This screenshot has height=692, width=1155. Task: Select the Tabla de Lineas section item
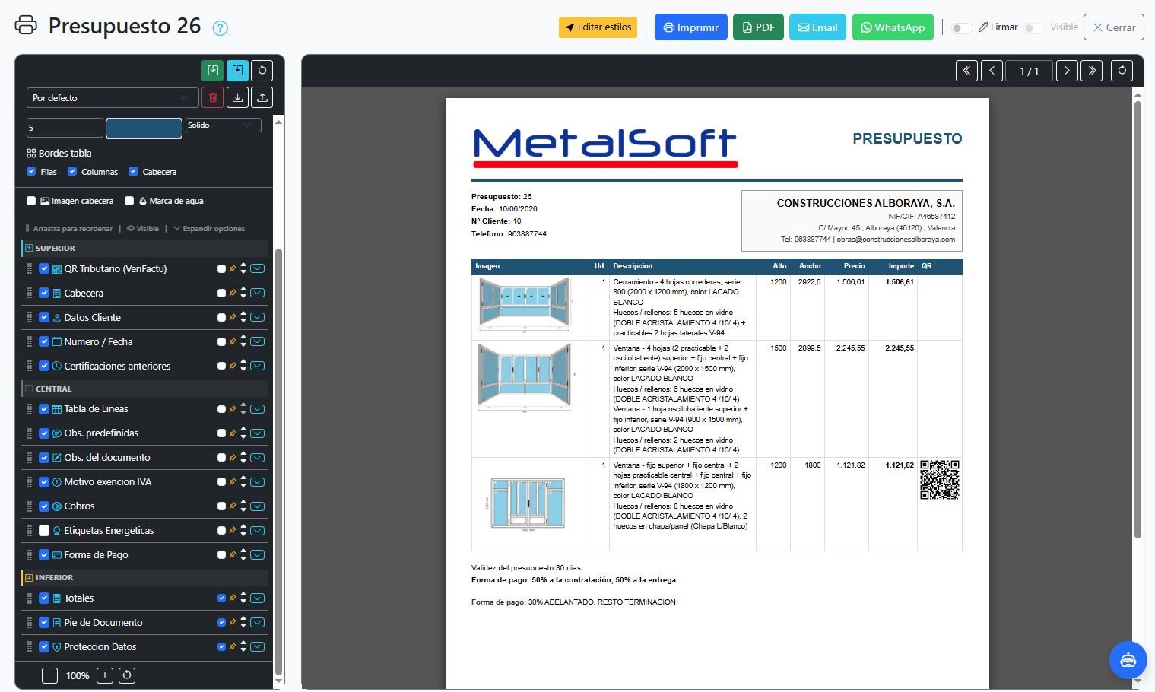(96, 409)
